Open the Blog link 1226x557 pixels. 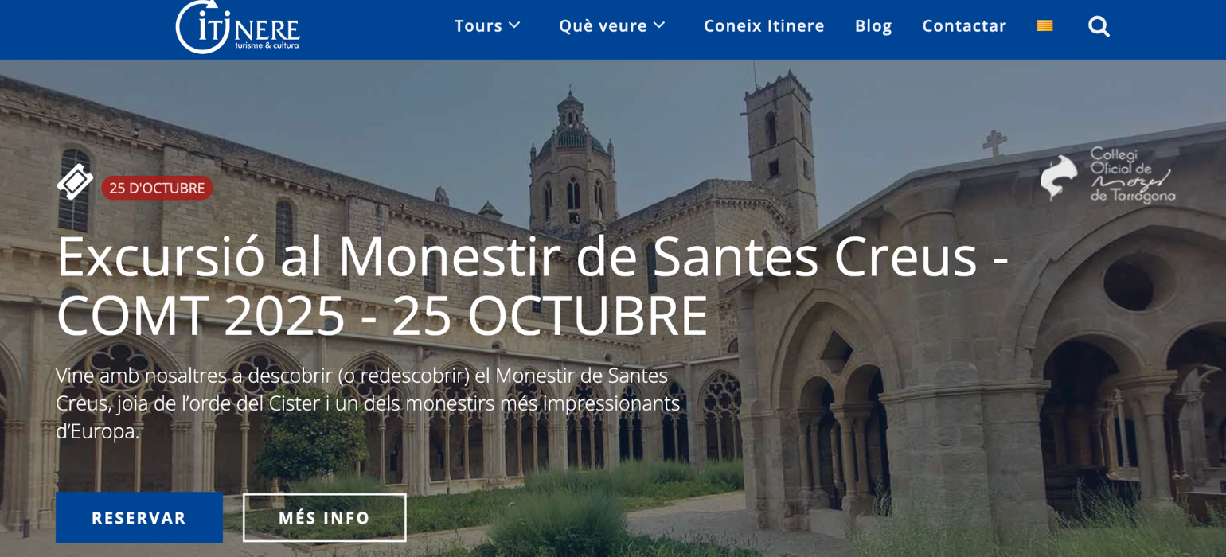pyautogui.click(x=873, y=25)
